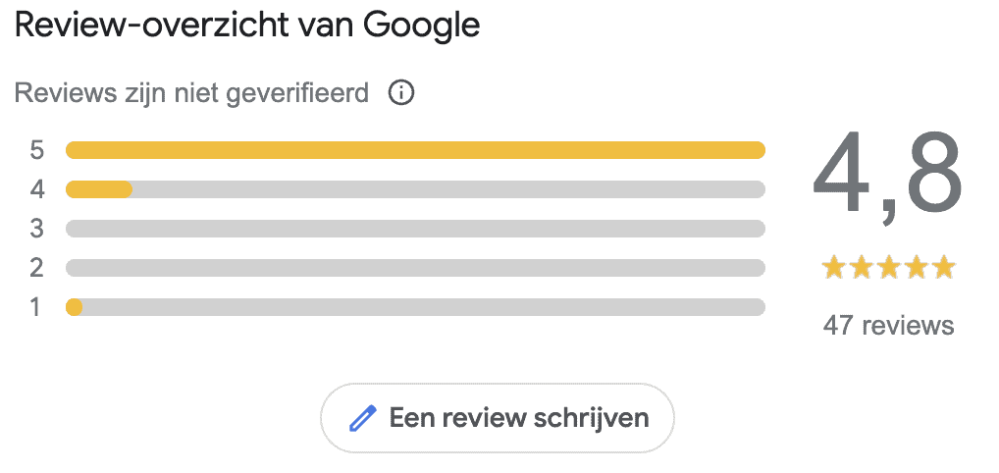The height and width of the screenshot is (473, 999).
Task: Open the '47 reviews' link
Action: [888, 325]
